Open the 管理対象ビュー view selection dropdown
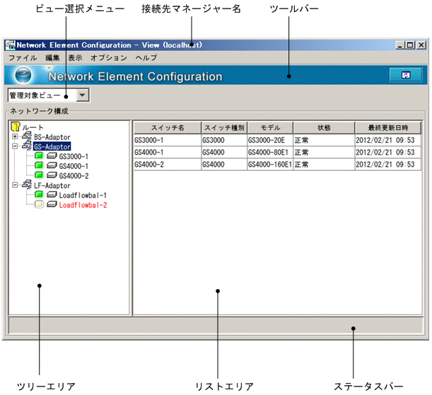This screenshot has height=395, width=432. (82, 94)
